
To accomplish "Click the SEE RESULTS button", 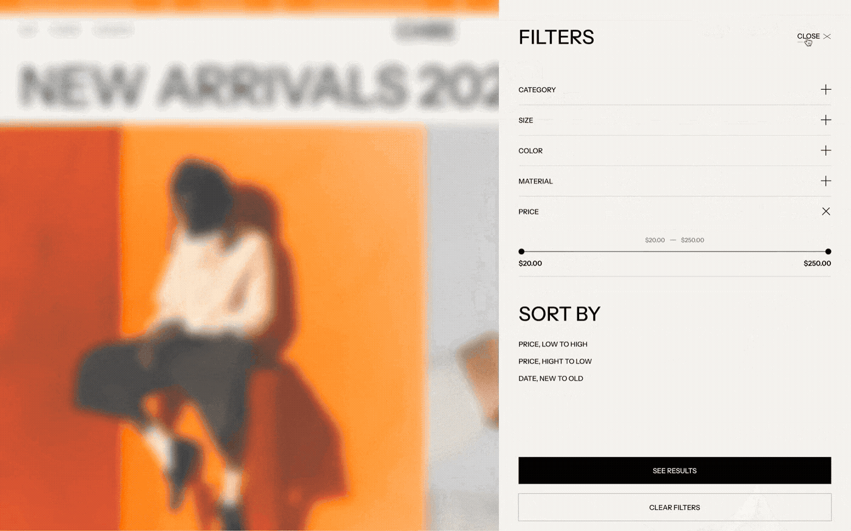I will (674, 470).
